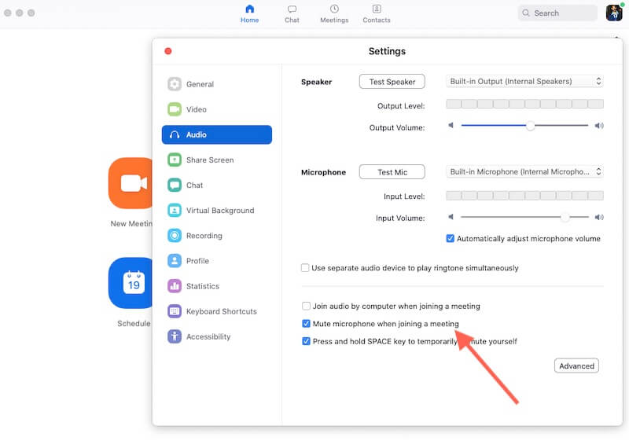Select the Recording label in sidebar
Viewport: 629px width, 448px height.
pos(204,236)
